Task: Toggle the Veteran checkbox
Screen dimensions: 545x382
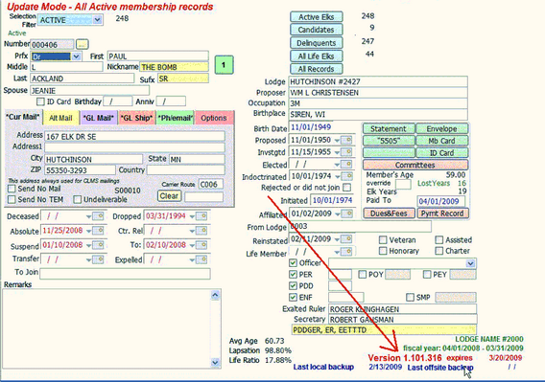Action: pyautogui.click(x=383, y=239)
